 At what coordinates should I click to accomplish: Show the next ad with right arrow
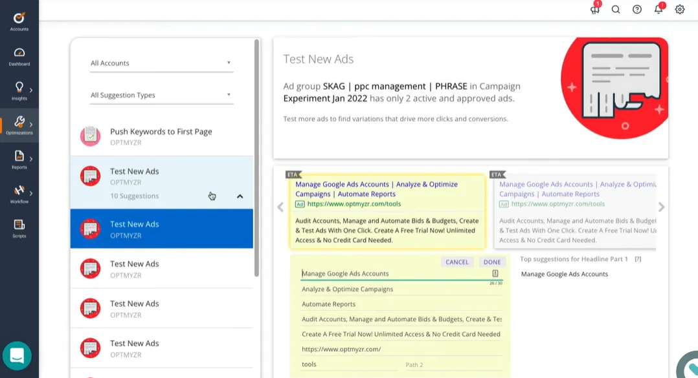click(x=662, y=207)
